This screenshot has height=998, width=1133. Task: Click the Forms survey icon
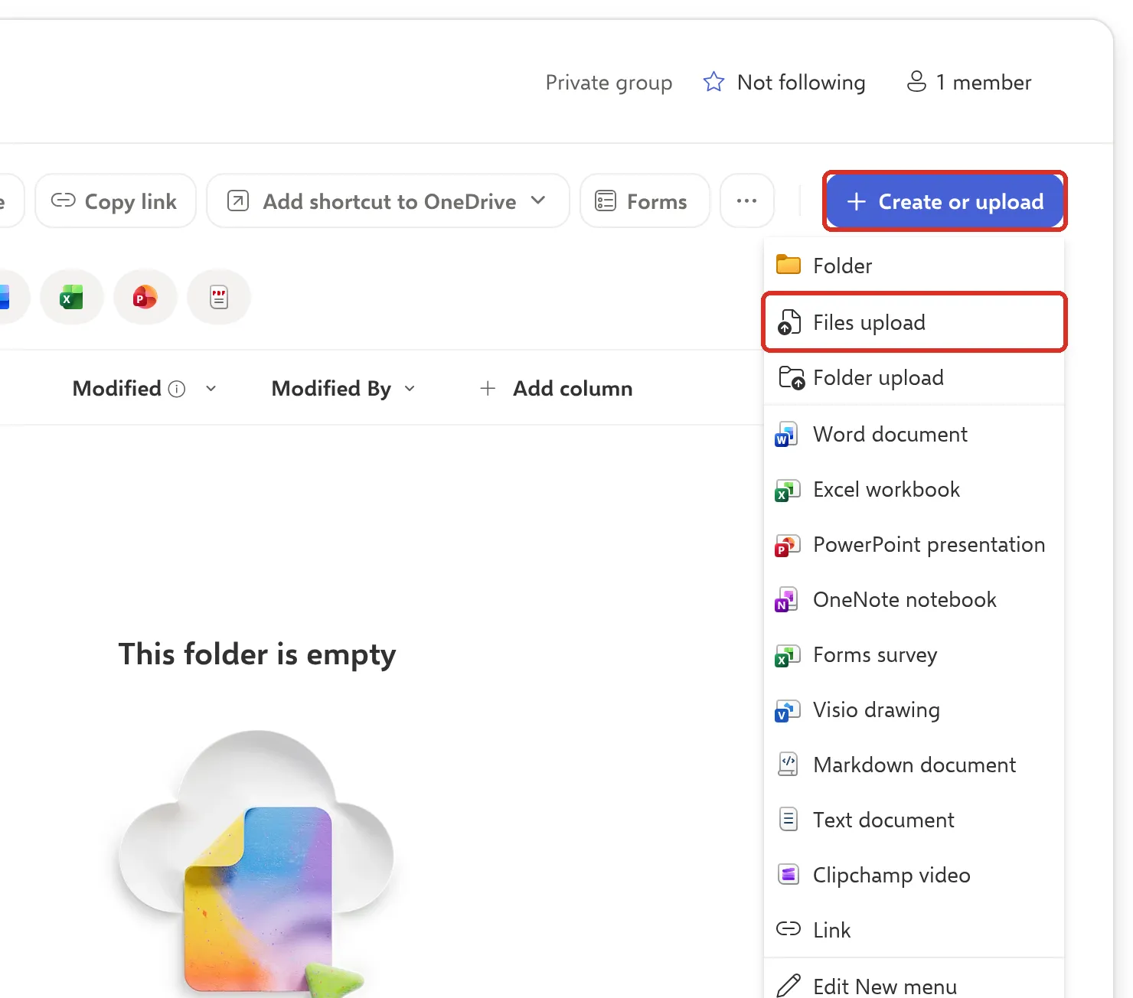788,654
